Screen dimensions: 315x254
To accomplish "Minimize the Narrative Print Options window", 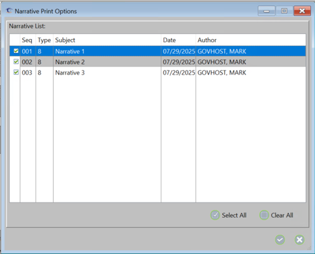I will [267, 11].
